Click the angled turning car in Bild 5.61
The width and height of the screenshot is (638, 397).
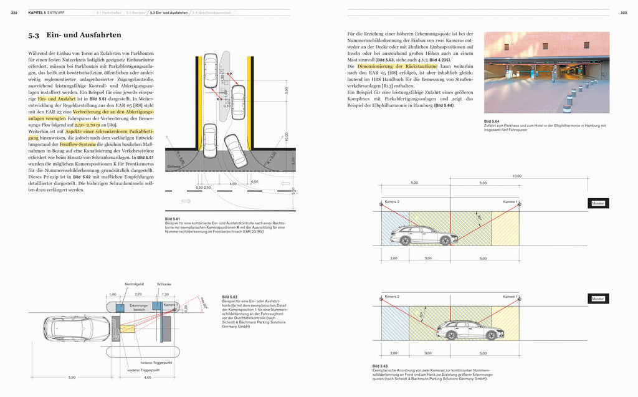[x=235, y=150]
